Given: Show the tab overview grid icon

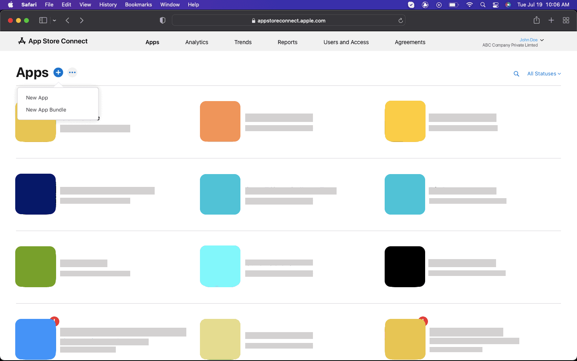Looking at the screenshot, I should pyautogui.click(x=566, y=20).
